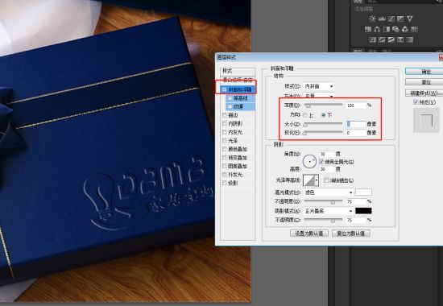Check the 消除锯齿 (Anti-aliased) checkbox
This screenshot has height=306, width=443.
tap(326, 180)
